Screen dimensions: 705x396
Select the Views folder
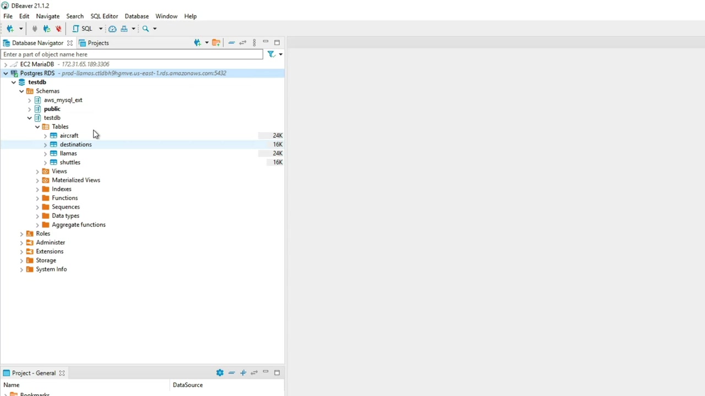(x=59, y=171)
